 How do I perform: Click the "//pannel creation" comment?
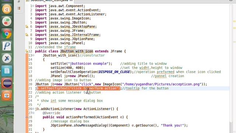167,76
